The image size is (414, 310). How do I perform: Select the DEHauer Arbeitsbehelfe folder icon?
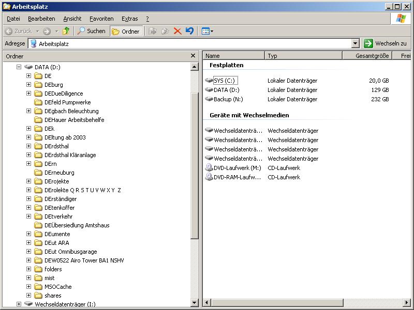(38, 120)
